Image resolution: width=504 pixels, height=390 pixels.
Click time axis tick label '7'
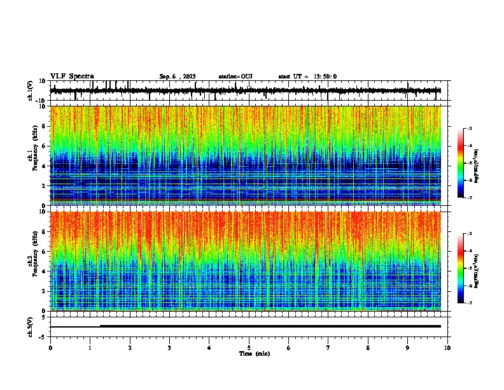coord(328,348)
